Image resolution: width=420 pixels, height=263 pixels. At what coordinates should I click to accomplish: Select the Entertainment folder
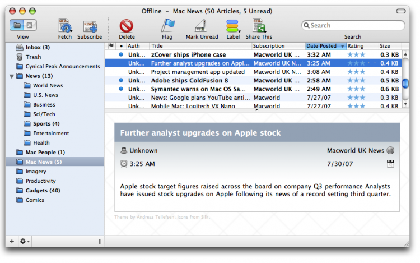pos(55,133)
